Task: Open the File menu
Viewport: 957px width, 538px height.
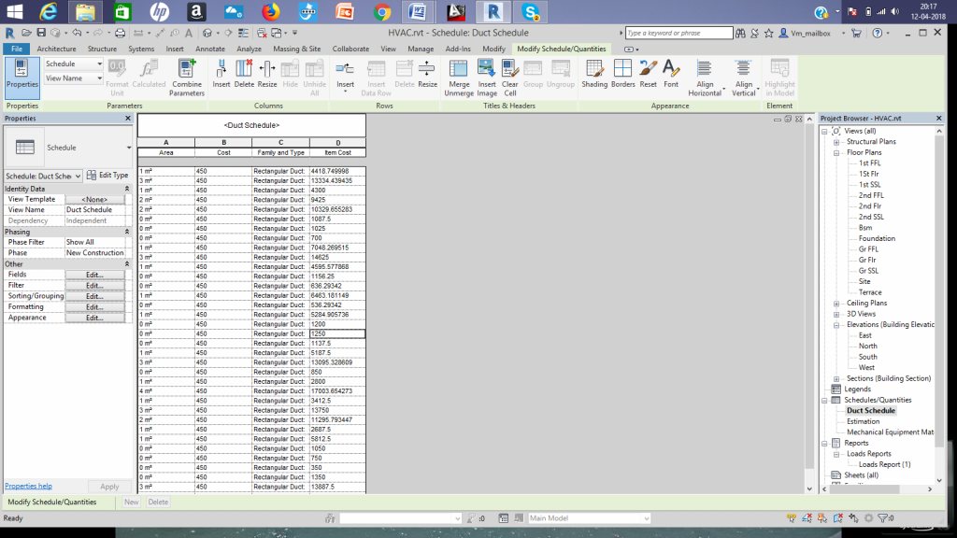Action: pos(16,49)
